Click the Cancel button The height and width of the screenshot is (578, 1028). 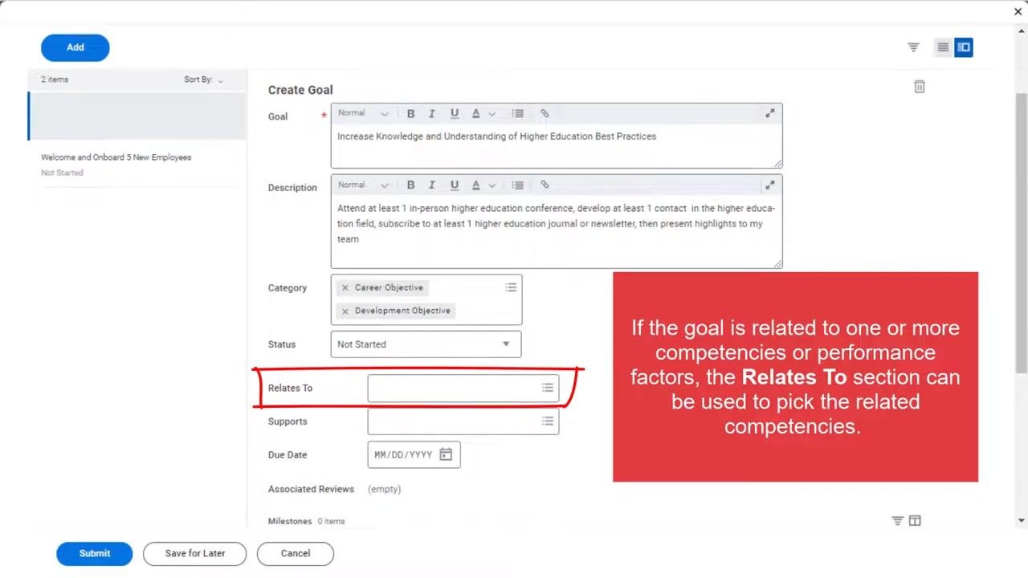pos(296,553)
